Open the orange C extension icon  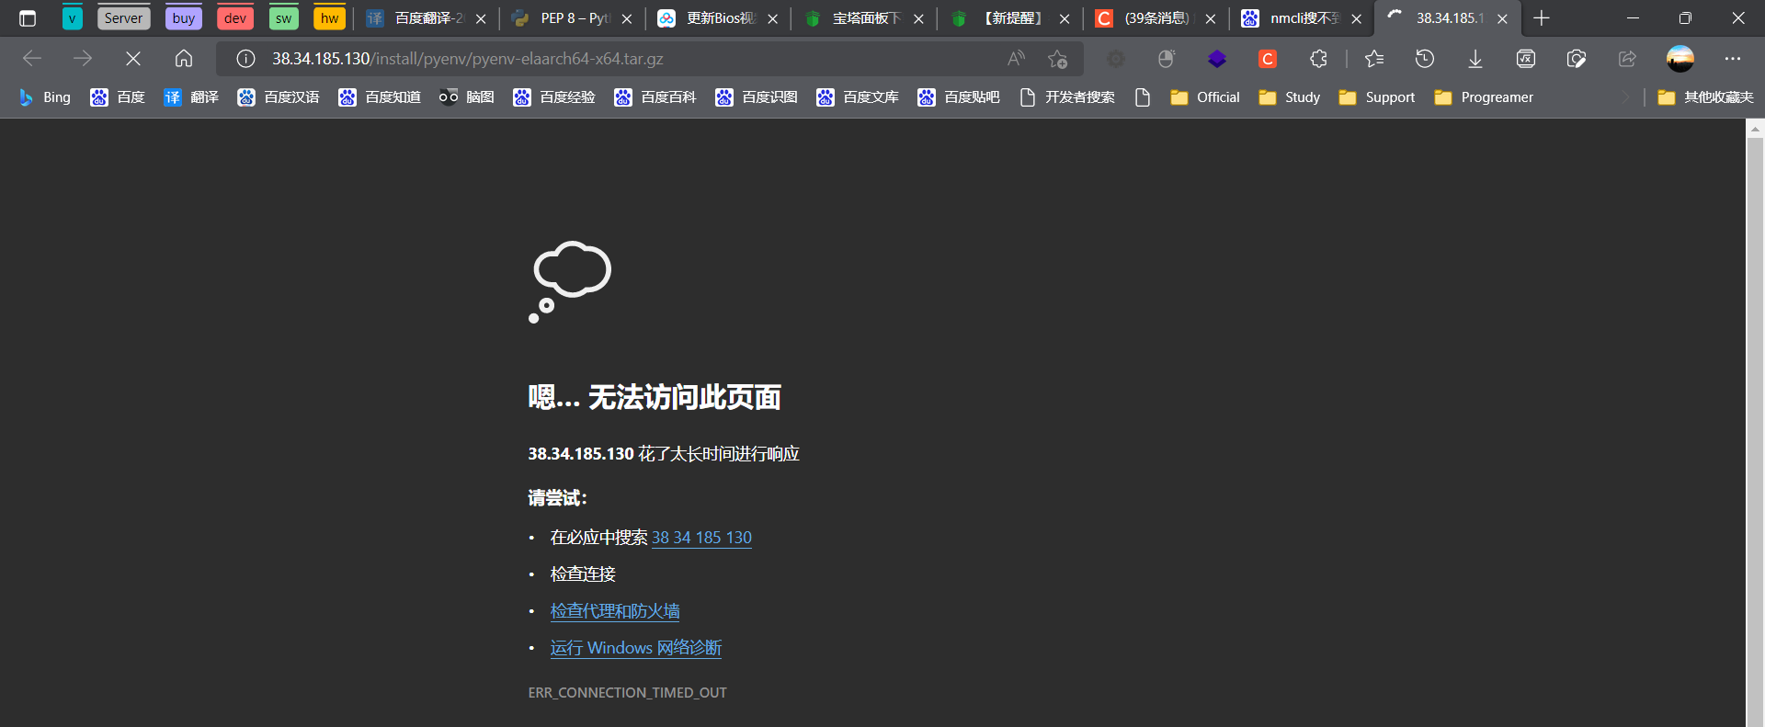pos(1268,59)
